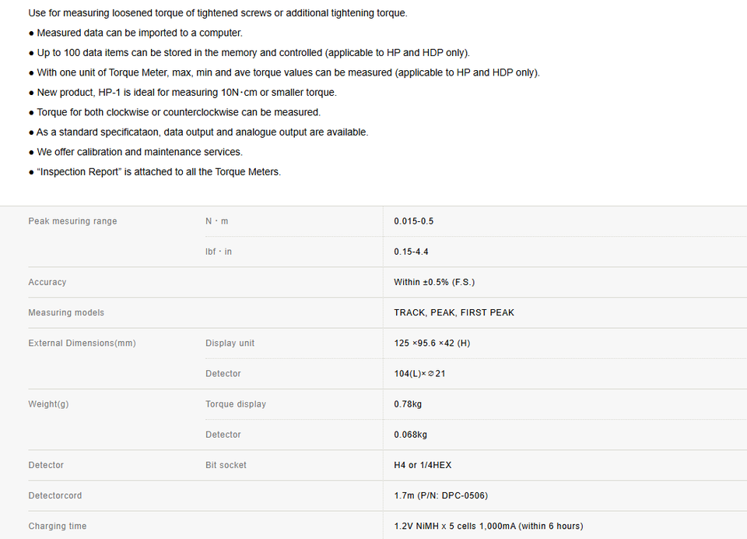Select the 0.068kg detector weight
The width and height of the screenshot is (747, 539).
pos(411,435)
